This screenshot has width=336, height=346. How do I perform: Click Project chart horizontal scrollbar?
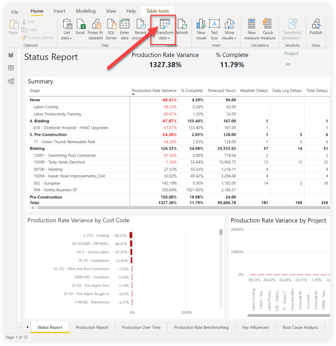[x=289, y=315]
